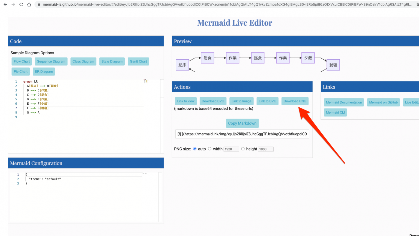Open the Link to SVG action
419x236 pixels.
click(x=267, y=101)
